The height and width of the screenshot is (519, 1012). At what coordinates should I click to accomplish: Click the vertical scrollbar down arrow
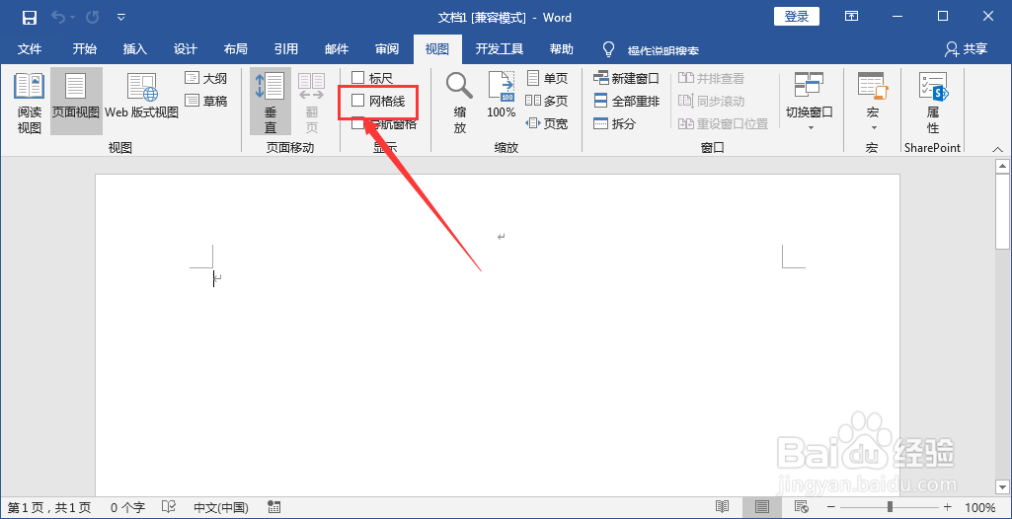pyautogui.click(x=1002, y=487)
